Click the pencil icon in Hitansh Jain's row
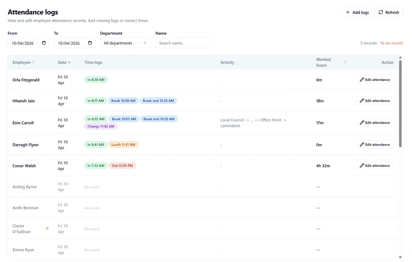This screenshot has height=262, width=412. 362,101
